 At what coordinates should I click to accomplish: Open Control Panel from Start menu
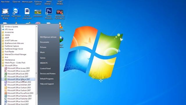click(x=45, y=69)
